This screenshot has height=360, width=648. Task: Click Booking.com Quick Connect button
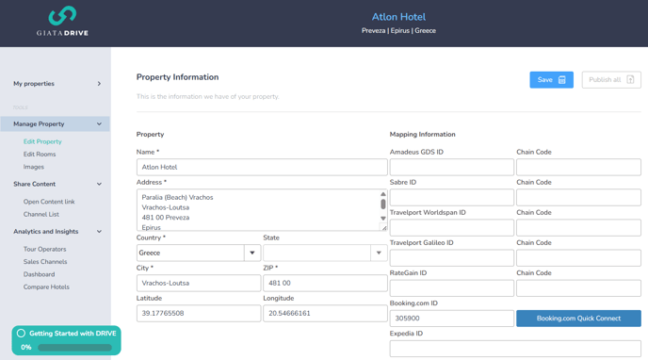pos(578,319)
